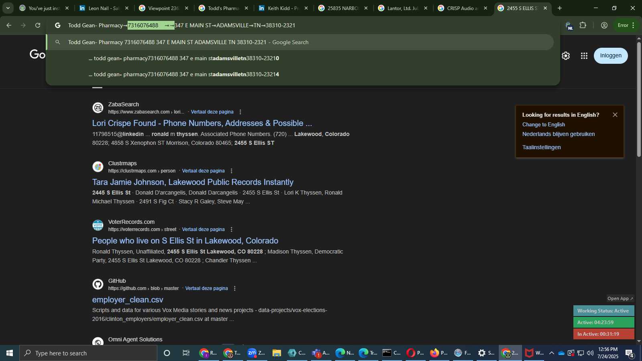
Task: Open the NL translate extension icon
Action: 569,26
